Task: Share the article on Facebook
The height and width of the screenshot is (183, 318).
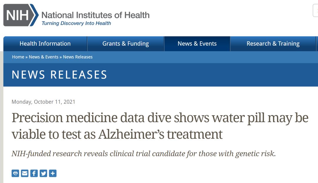Action: click(x=34, y=173)
